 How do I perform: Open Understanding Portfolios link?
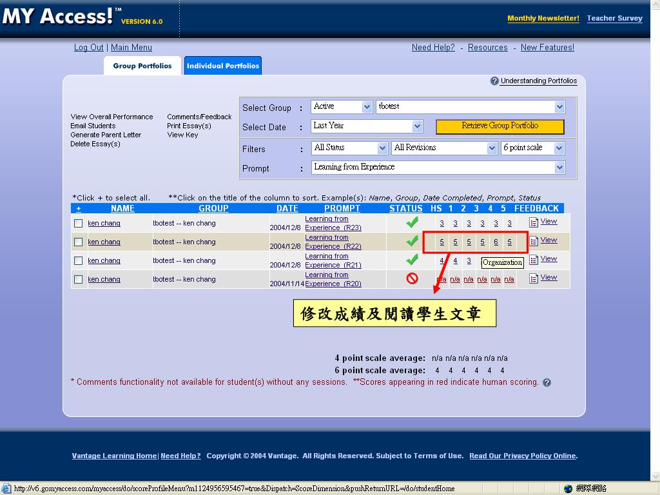[x=539, y=81]
